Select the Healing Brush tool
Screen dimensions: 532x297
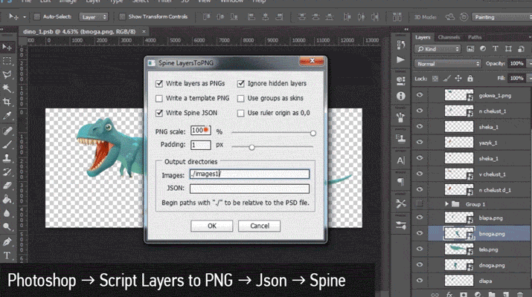(x=7, y=131)
